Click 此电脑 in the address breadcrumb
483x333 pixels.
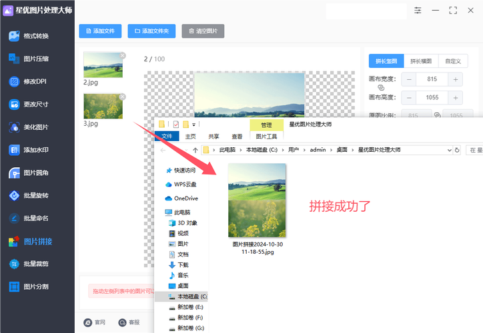[227, 150]
